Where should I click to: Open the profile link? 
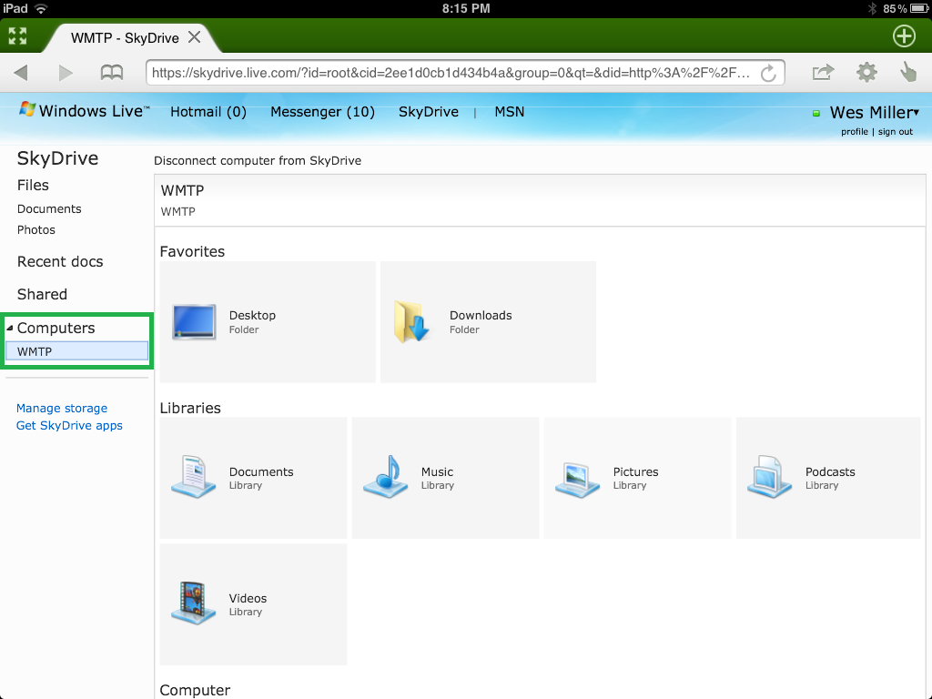[854, 131]
